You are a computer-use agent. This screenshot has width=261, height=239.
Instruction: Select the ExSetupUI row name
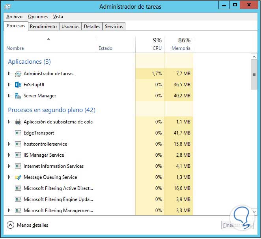[x=34, y=85]
